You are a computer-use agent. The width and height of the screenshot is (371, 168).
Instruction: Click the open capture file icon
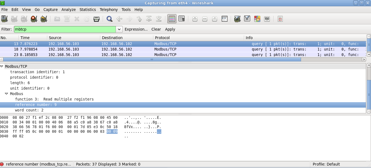(57, 19)
